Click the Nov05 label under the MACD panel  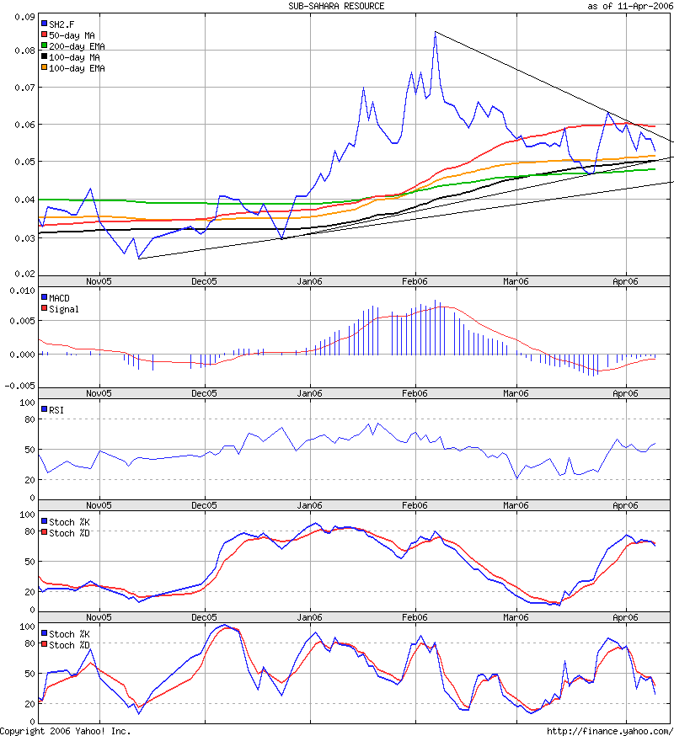pyautogui.click(x=99, y=393)
